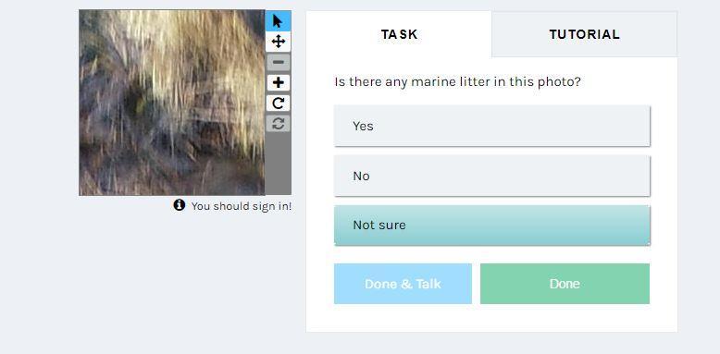Click the empty grey toolbar strip below the icons
The width and height of the screenshot is (720, 354).
tap(278, 165)
